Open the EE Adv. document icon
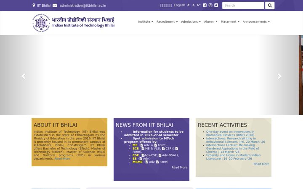Viewport: 303px width, 189px height. click(141, 158)
